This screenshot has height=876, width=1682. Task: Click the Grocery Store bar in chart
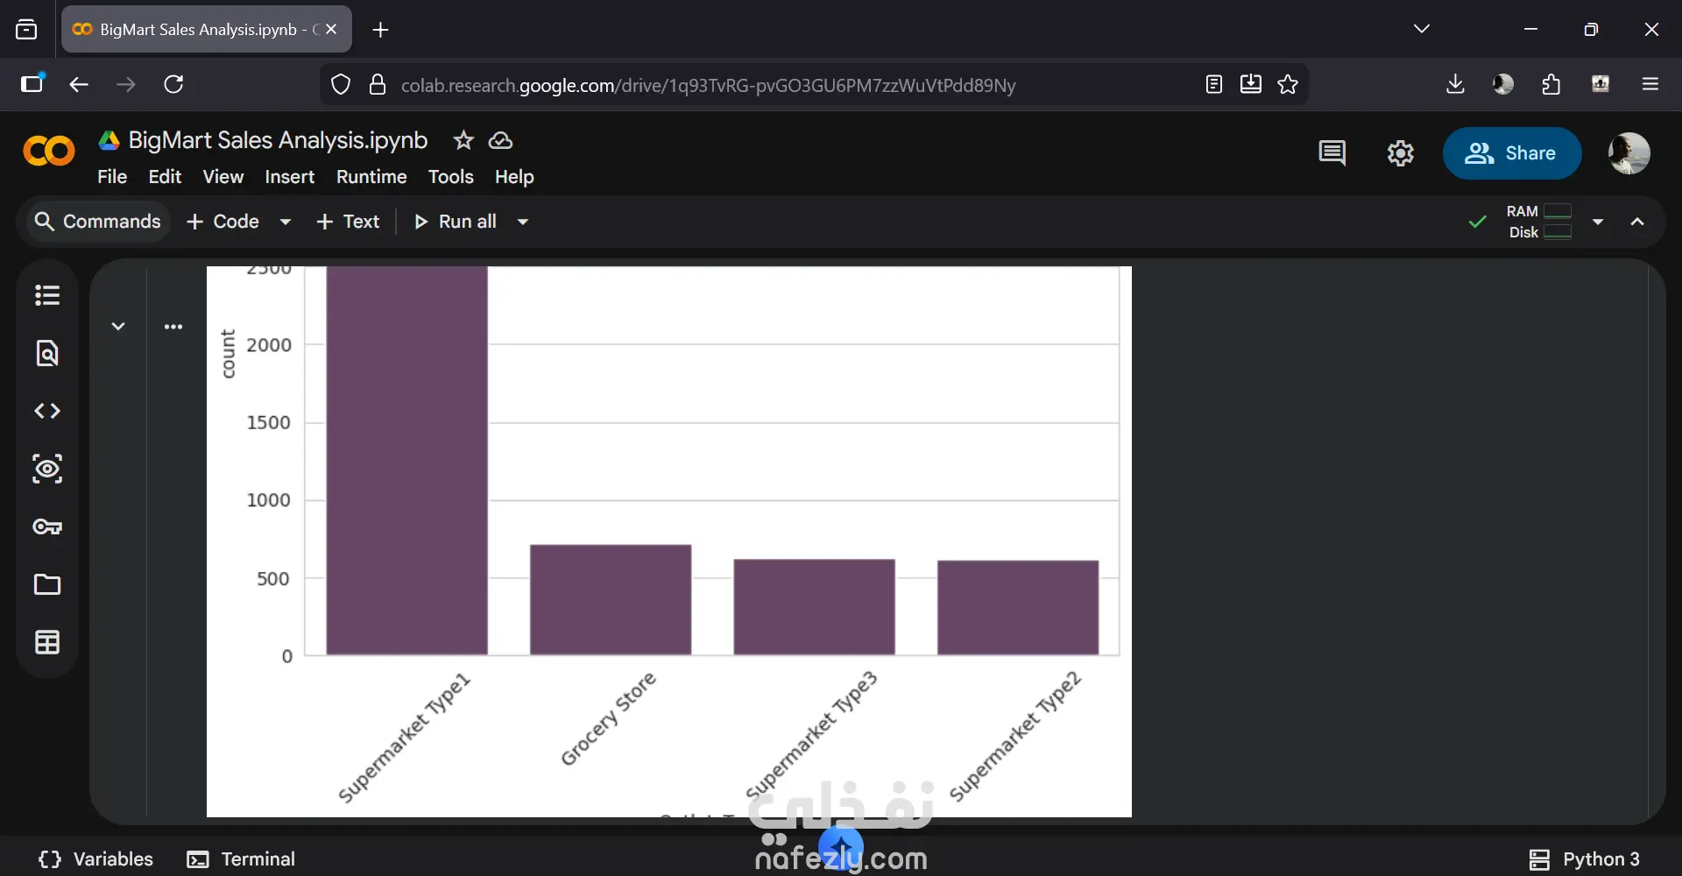coord(611,599)
